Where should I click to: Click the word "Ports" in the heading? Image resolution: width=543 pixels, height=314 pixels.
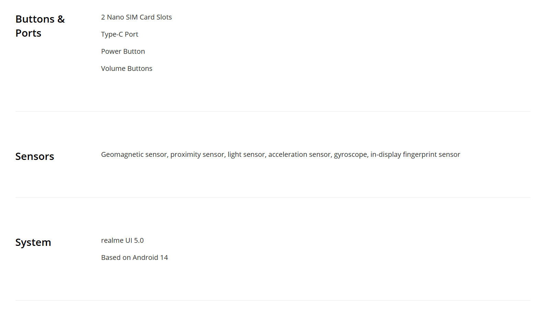(x=28, y=33)
